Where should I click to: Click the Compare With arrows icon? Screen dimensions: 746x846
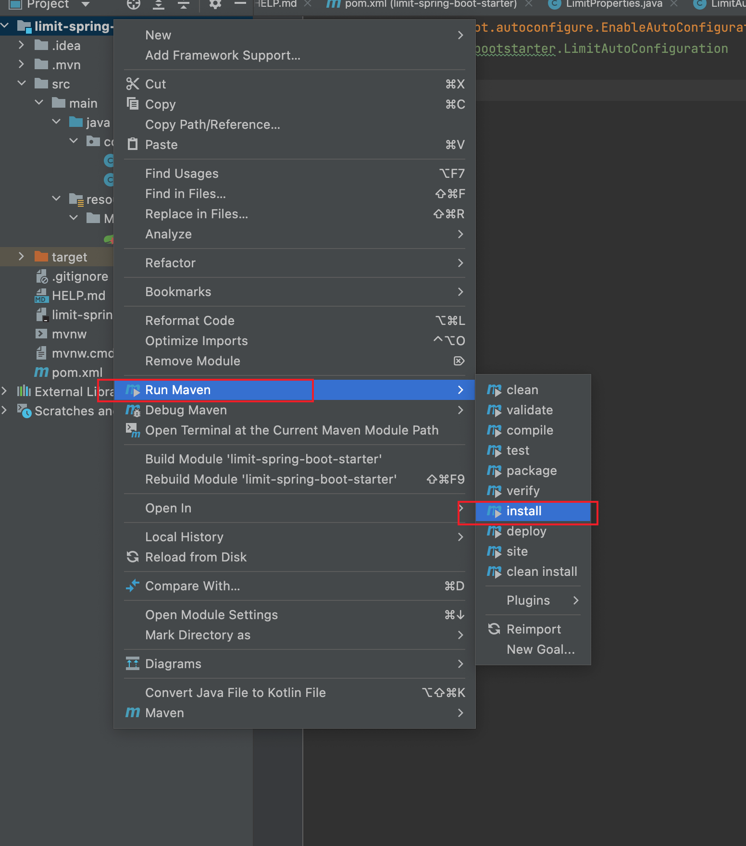(x=133, y=585)
